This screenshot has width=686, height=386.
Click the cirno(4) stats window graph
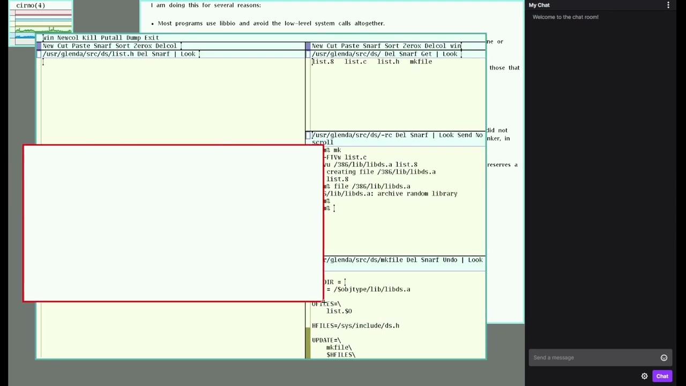tap(43, 26)
